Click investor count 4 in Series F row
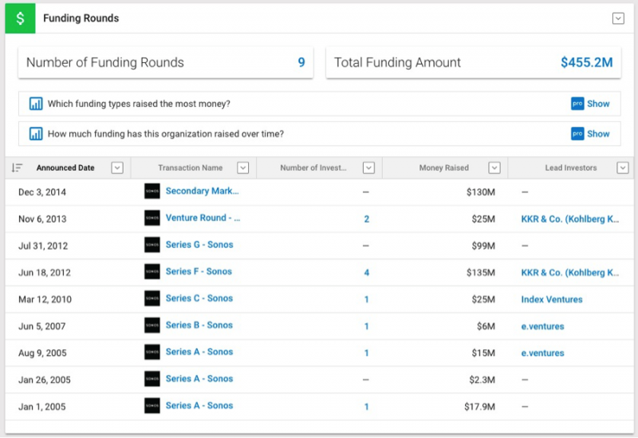Viewport: 638px width, 438px height. click(x=367, y=273)
